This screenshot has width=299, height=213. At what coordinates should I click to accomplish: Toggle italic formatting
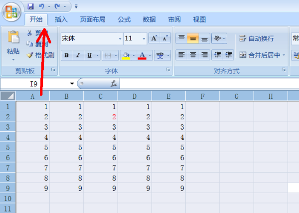(78, 55)
